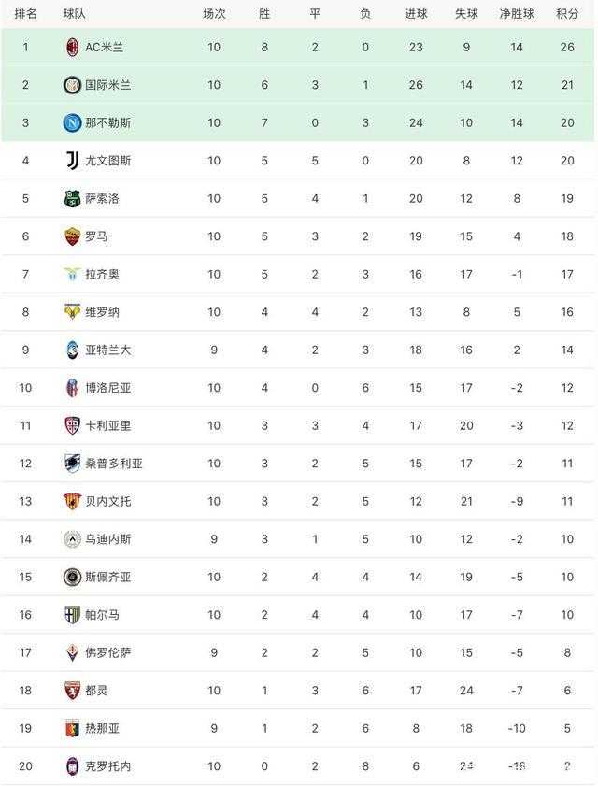The height and width of the screenshot is (786, 598).
Task: Click the 拉齐奥 eagle badge
Action: pyautogui.click(x=72, y=274)
